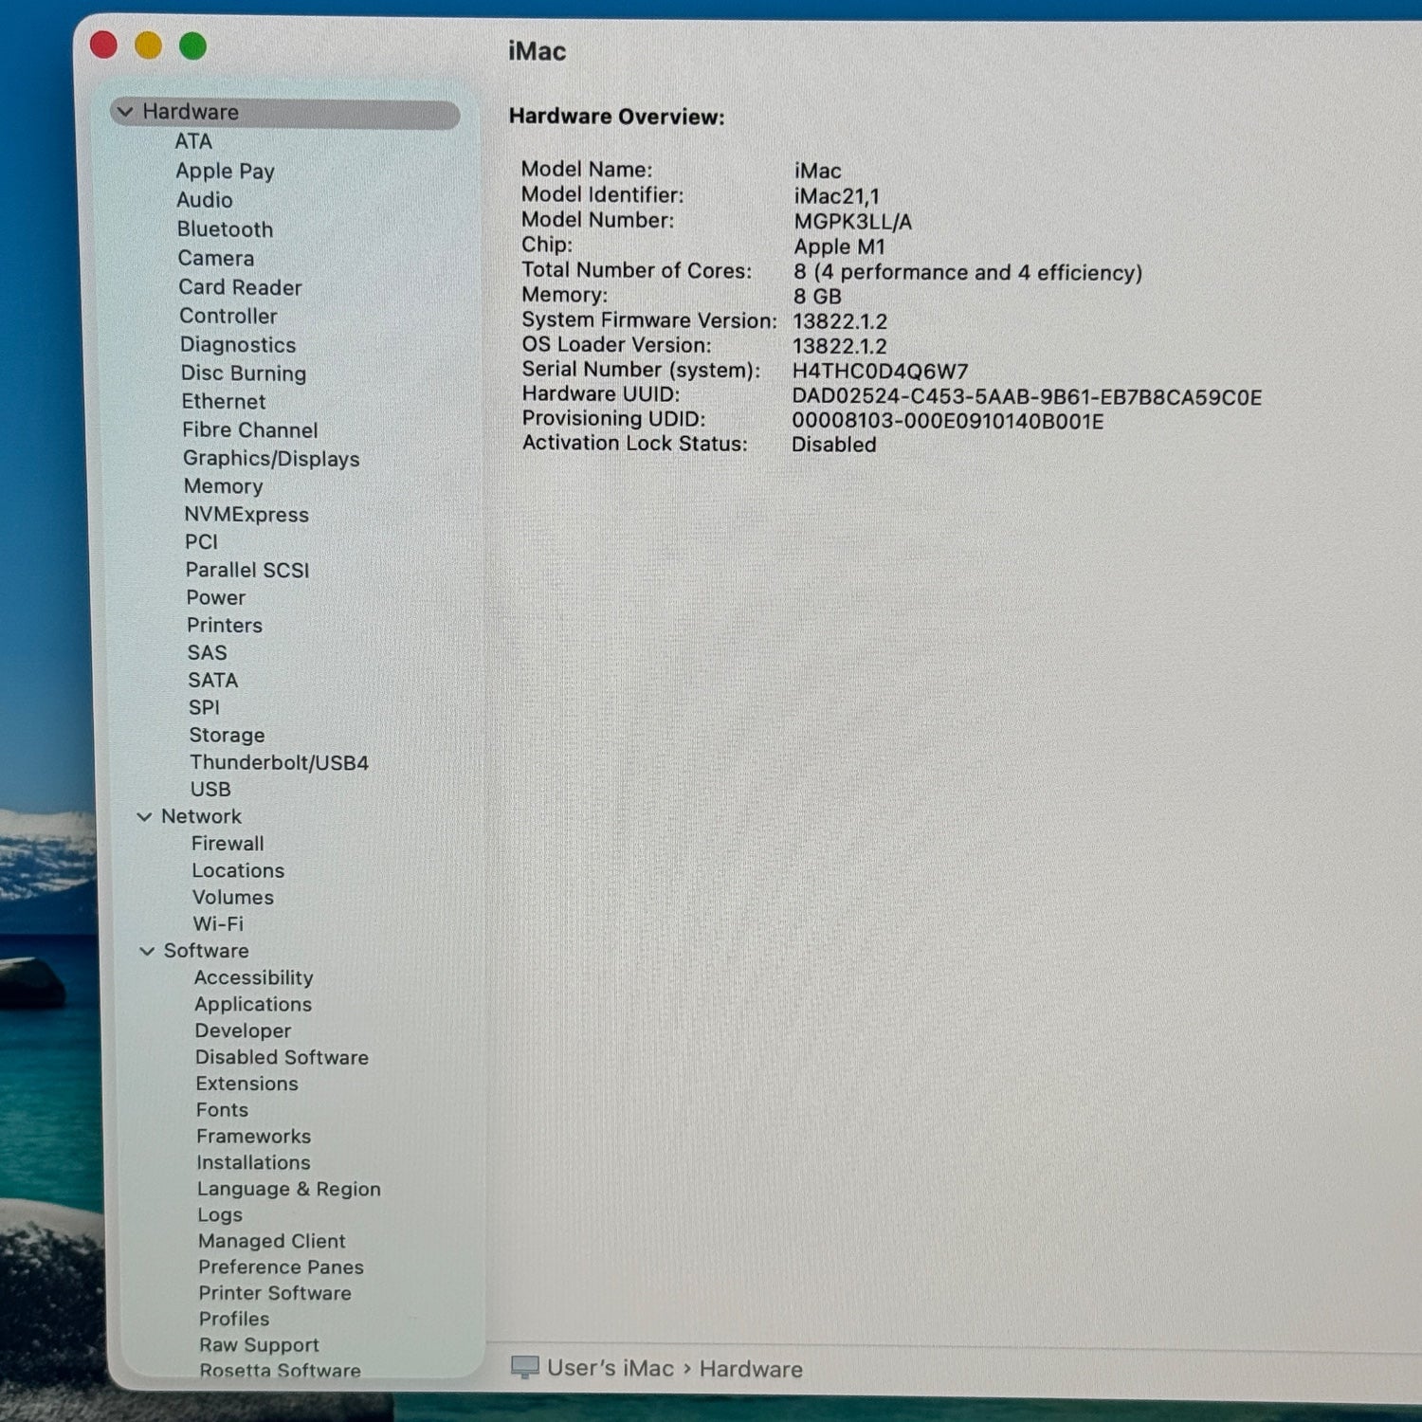This screenshot has height=1422, width=1422.
Task: Select Language & Region in sidebar
Action: point(289,1189)
